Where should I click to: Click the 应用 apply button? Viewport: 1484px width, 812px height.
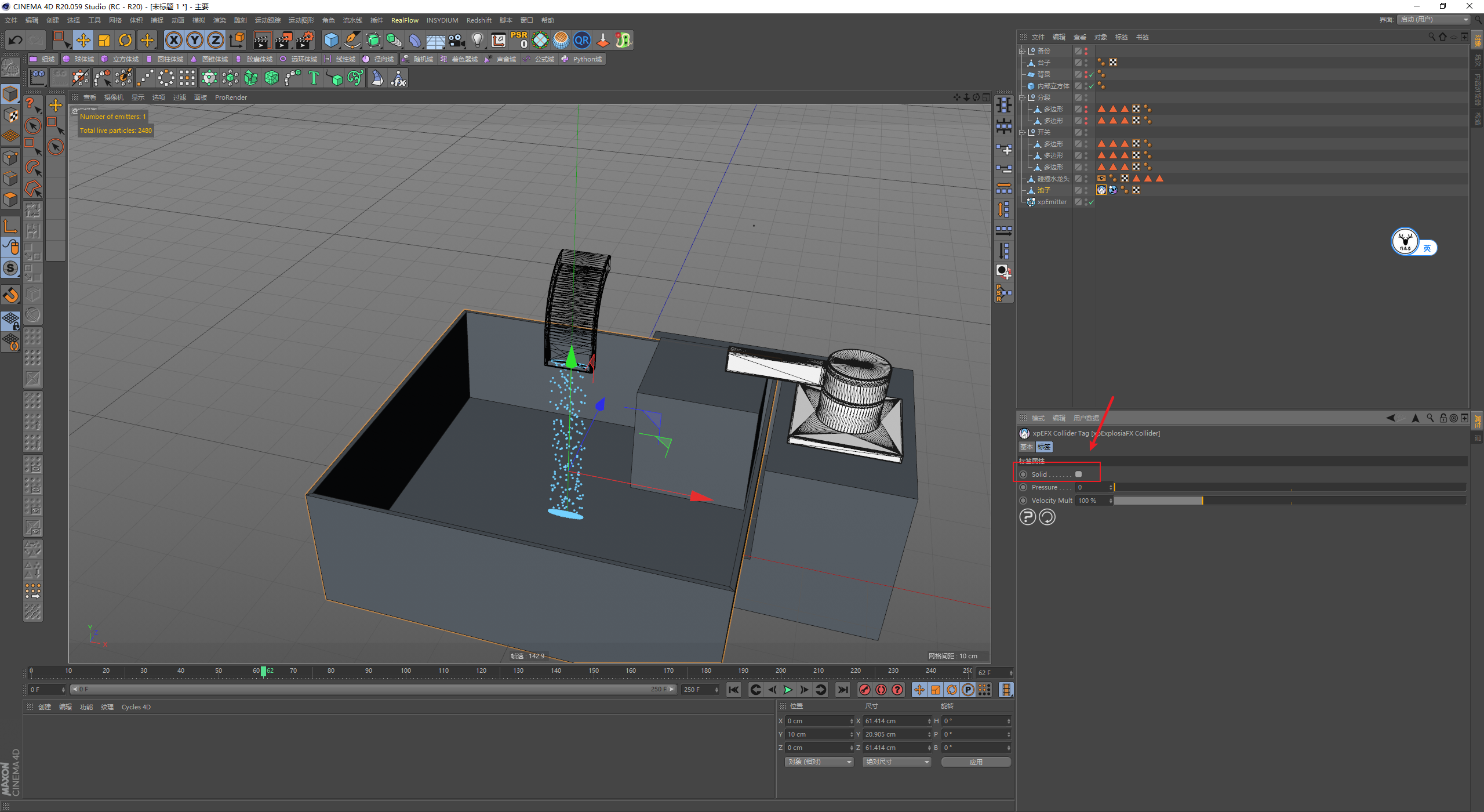pos(976,762)
